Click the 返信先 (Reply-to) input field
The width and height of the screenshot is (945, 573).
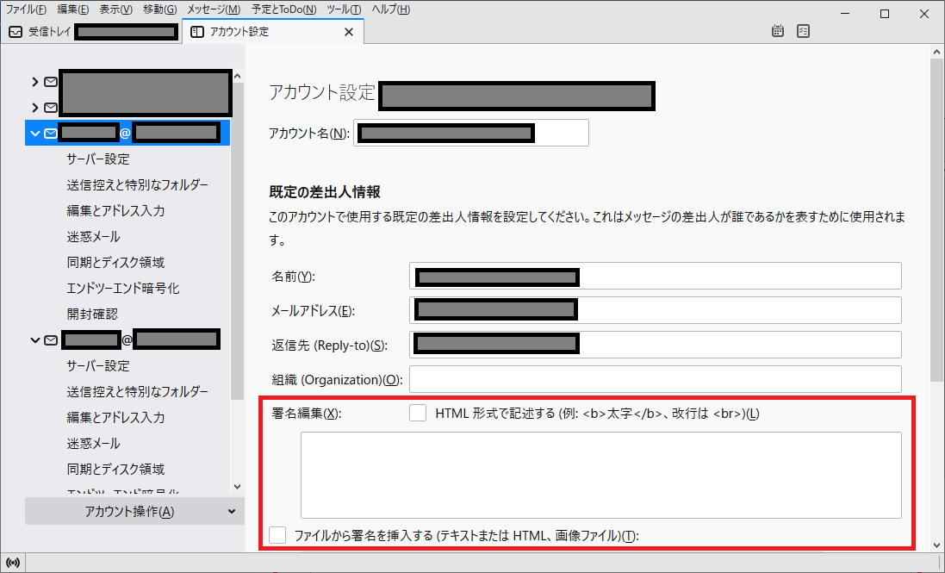(655, 345)
